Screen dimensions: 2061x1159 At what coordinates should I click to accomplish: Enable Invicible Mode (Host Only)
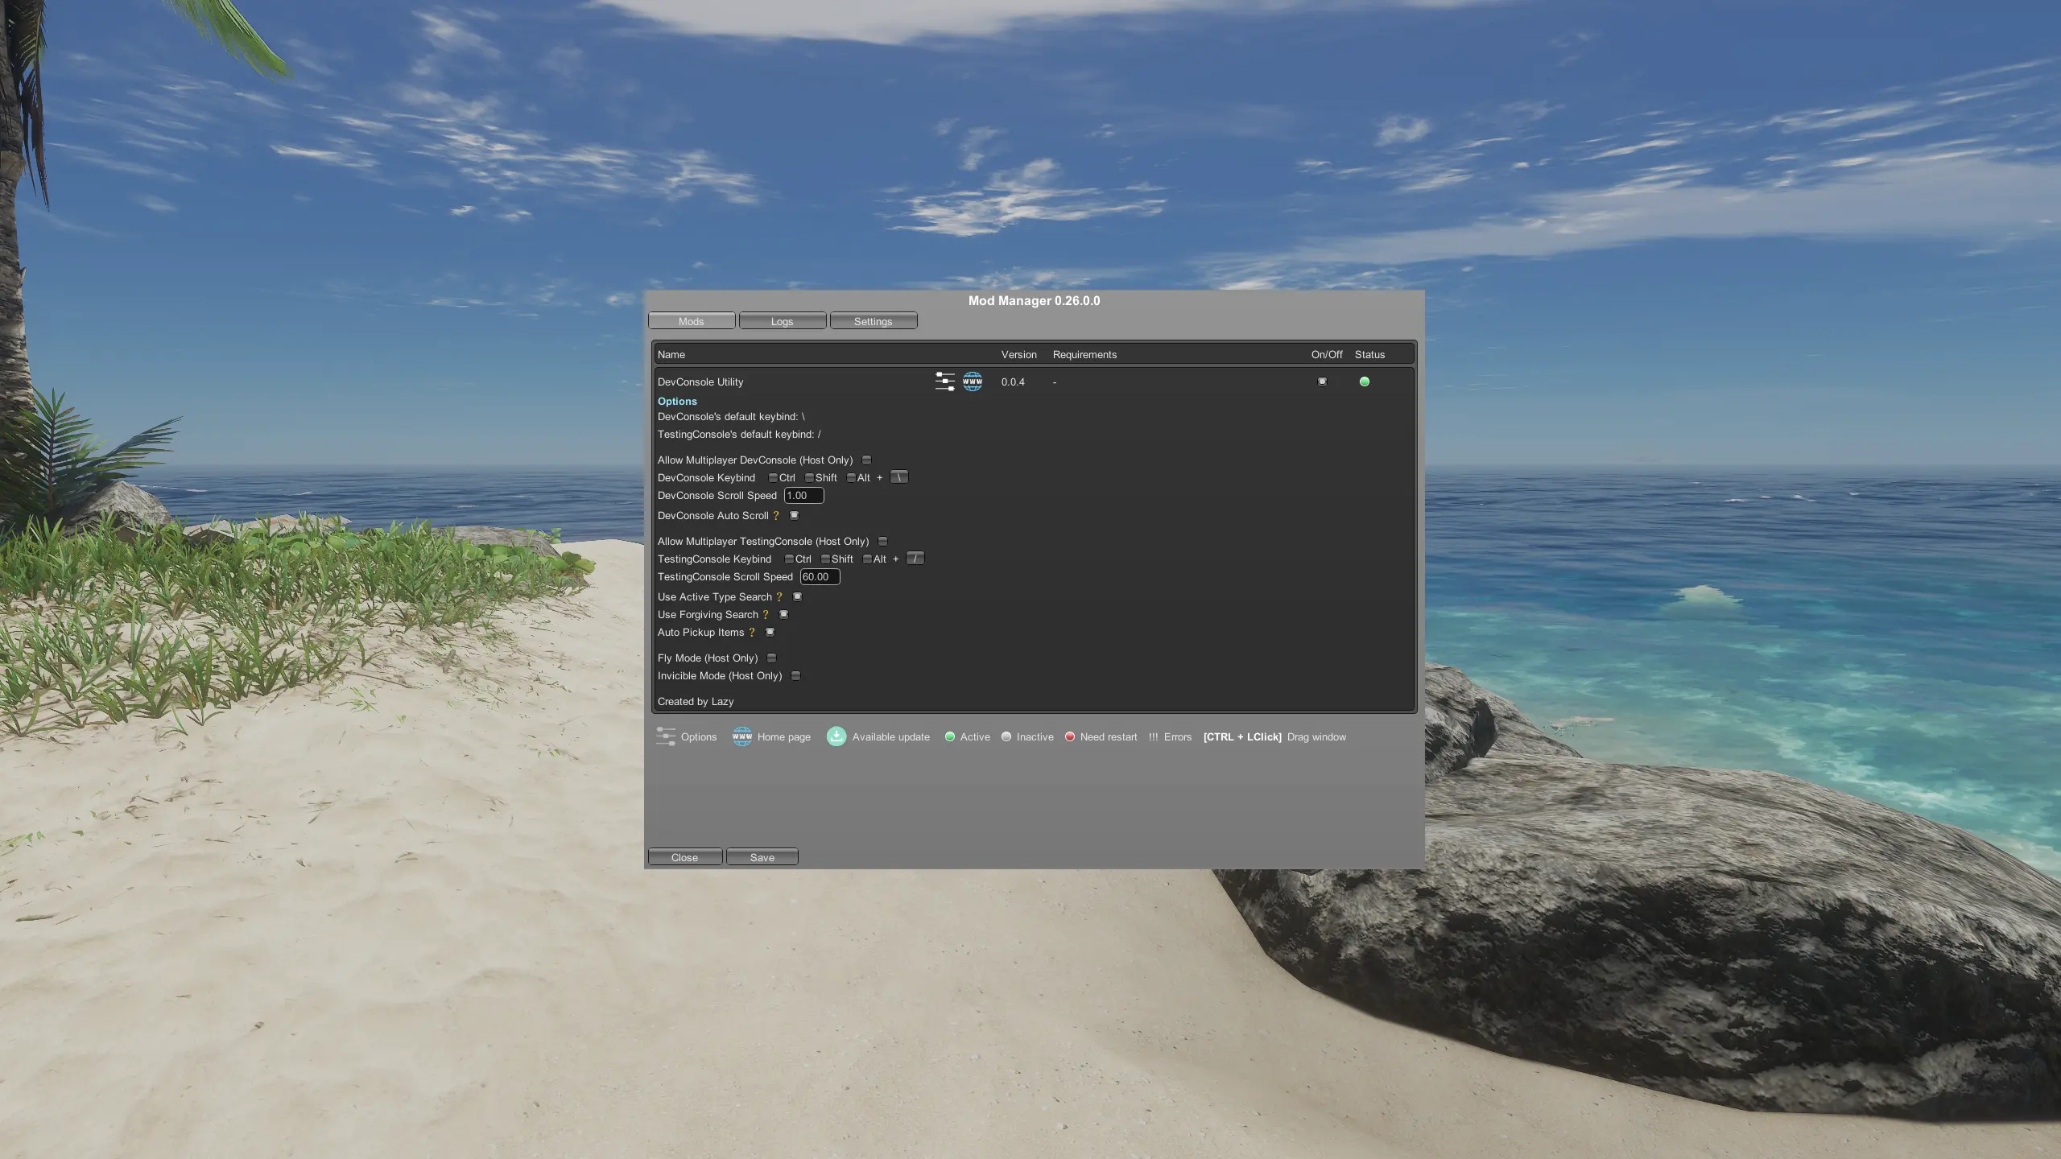(796, 676)
